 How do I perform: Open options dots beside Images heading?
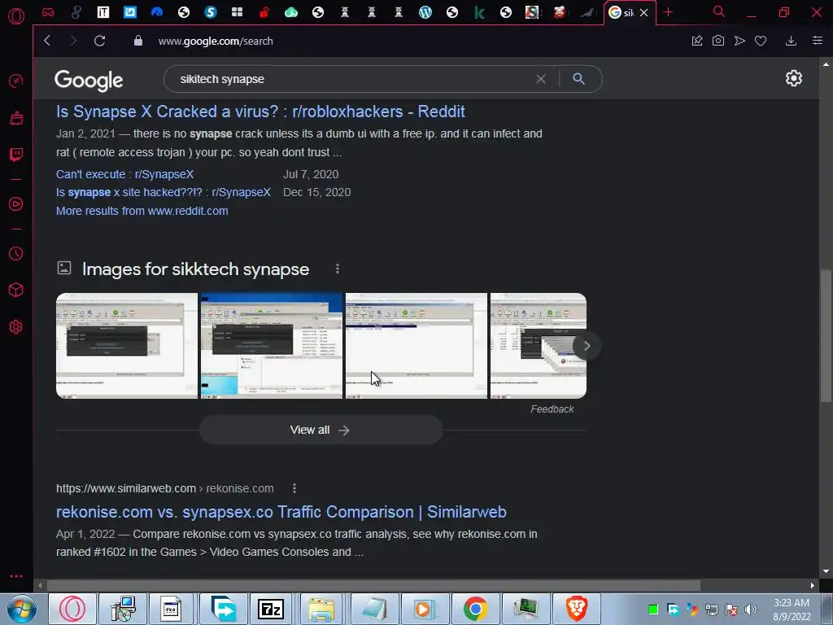point(338,269)
